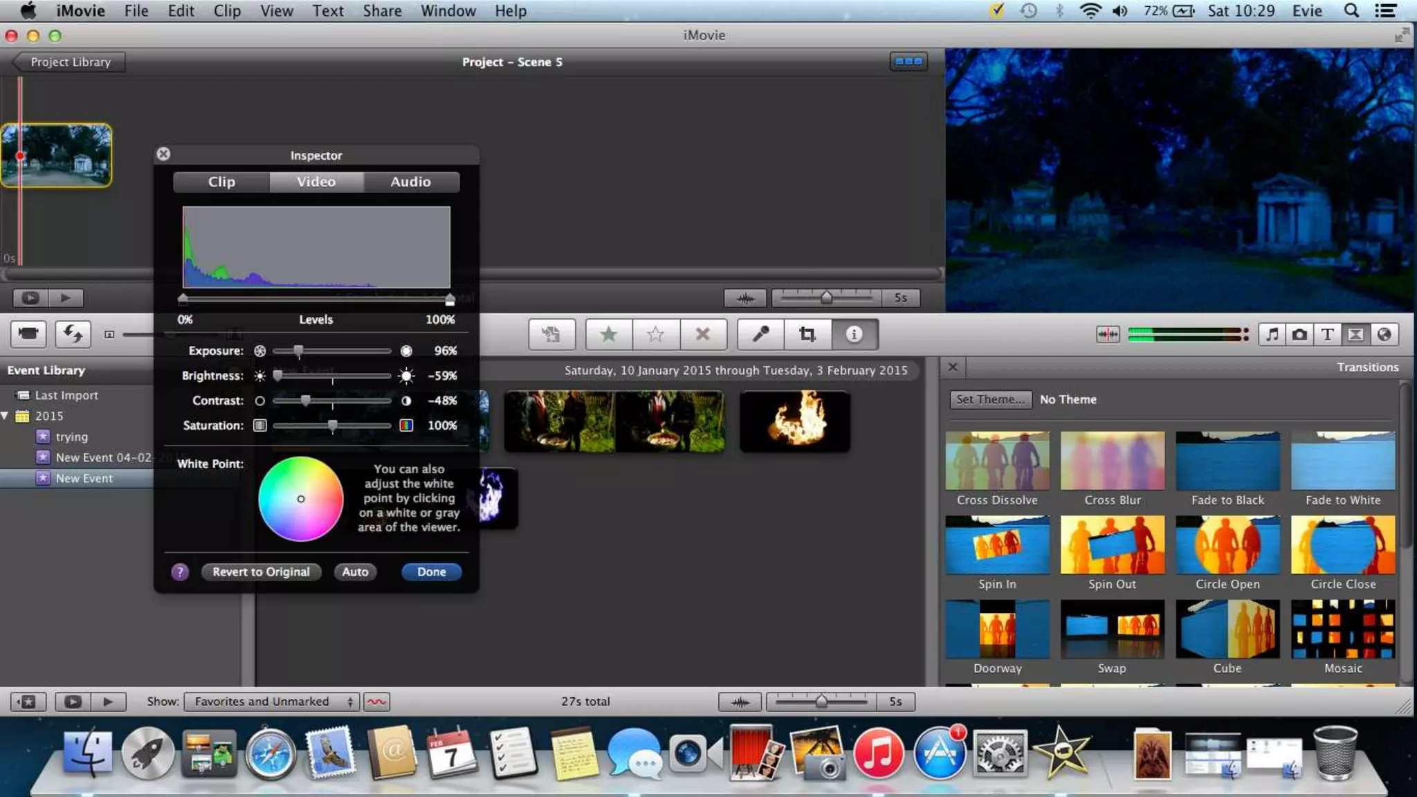Play the project from the beginning

pos(66,297)
